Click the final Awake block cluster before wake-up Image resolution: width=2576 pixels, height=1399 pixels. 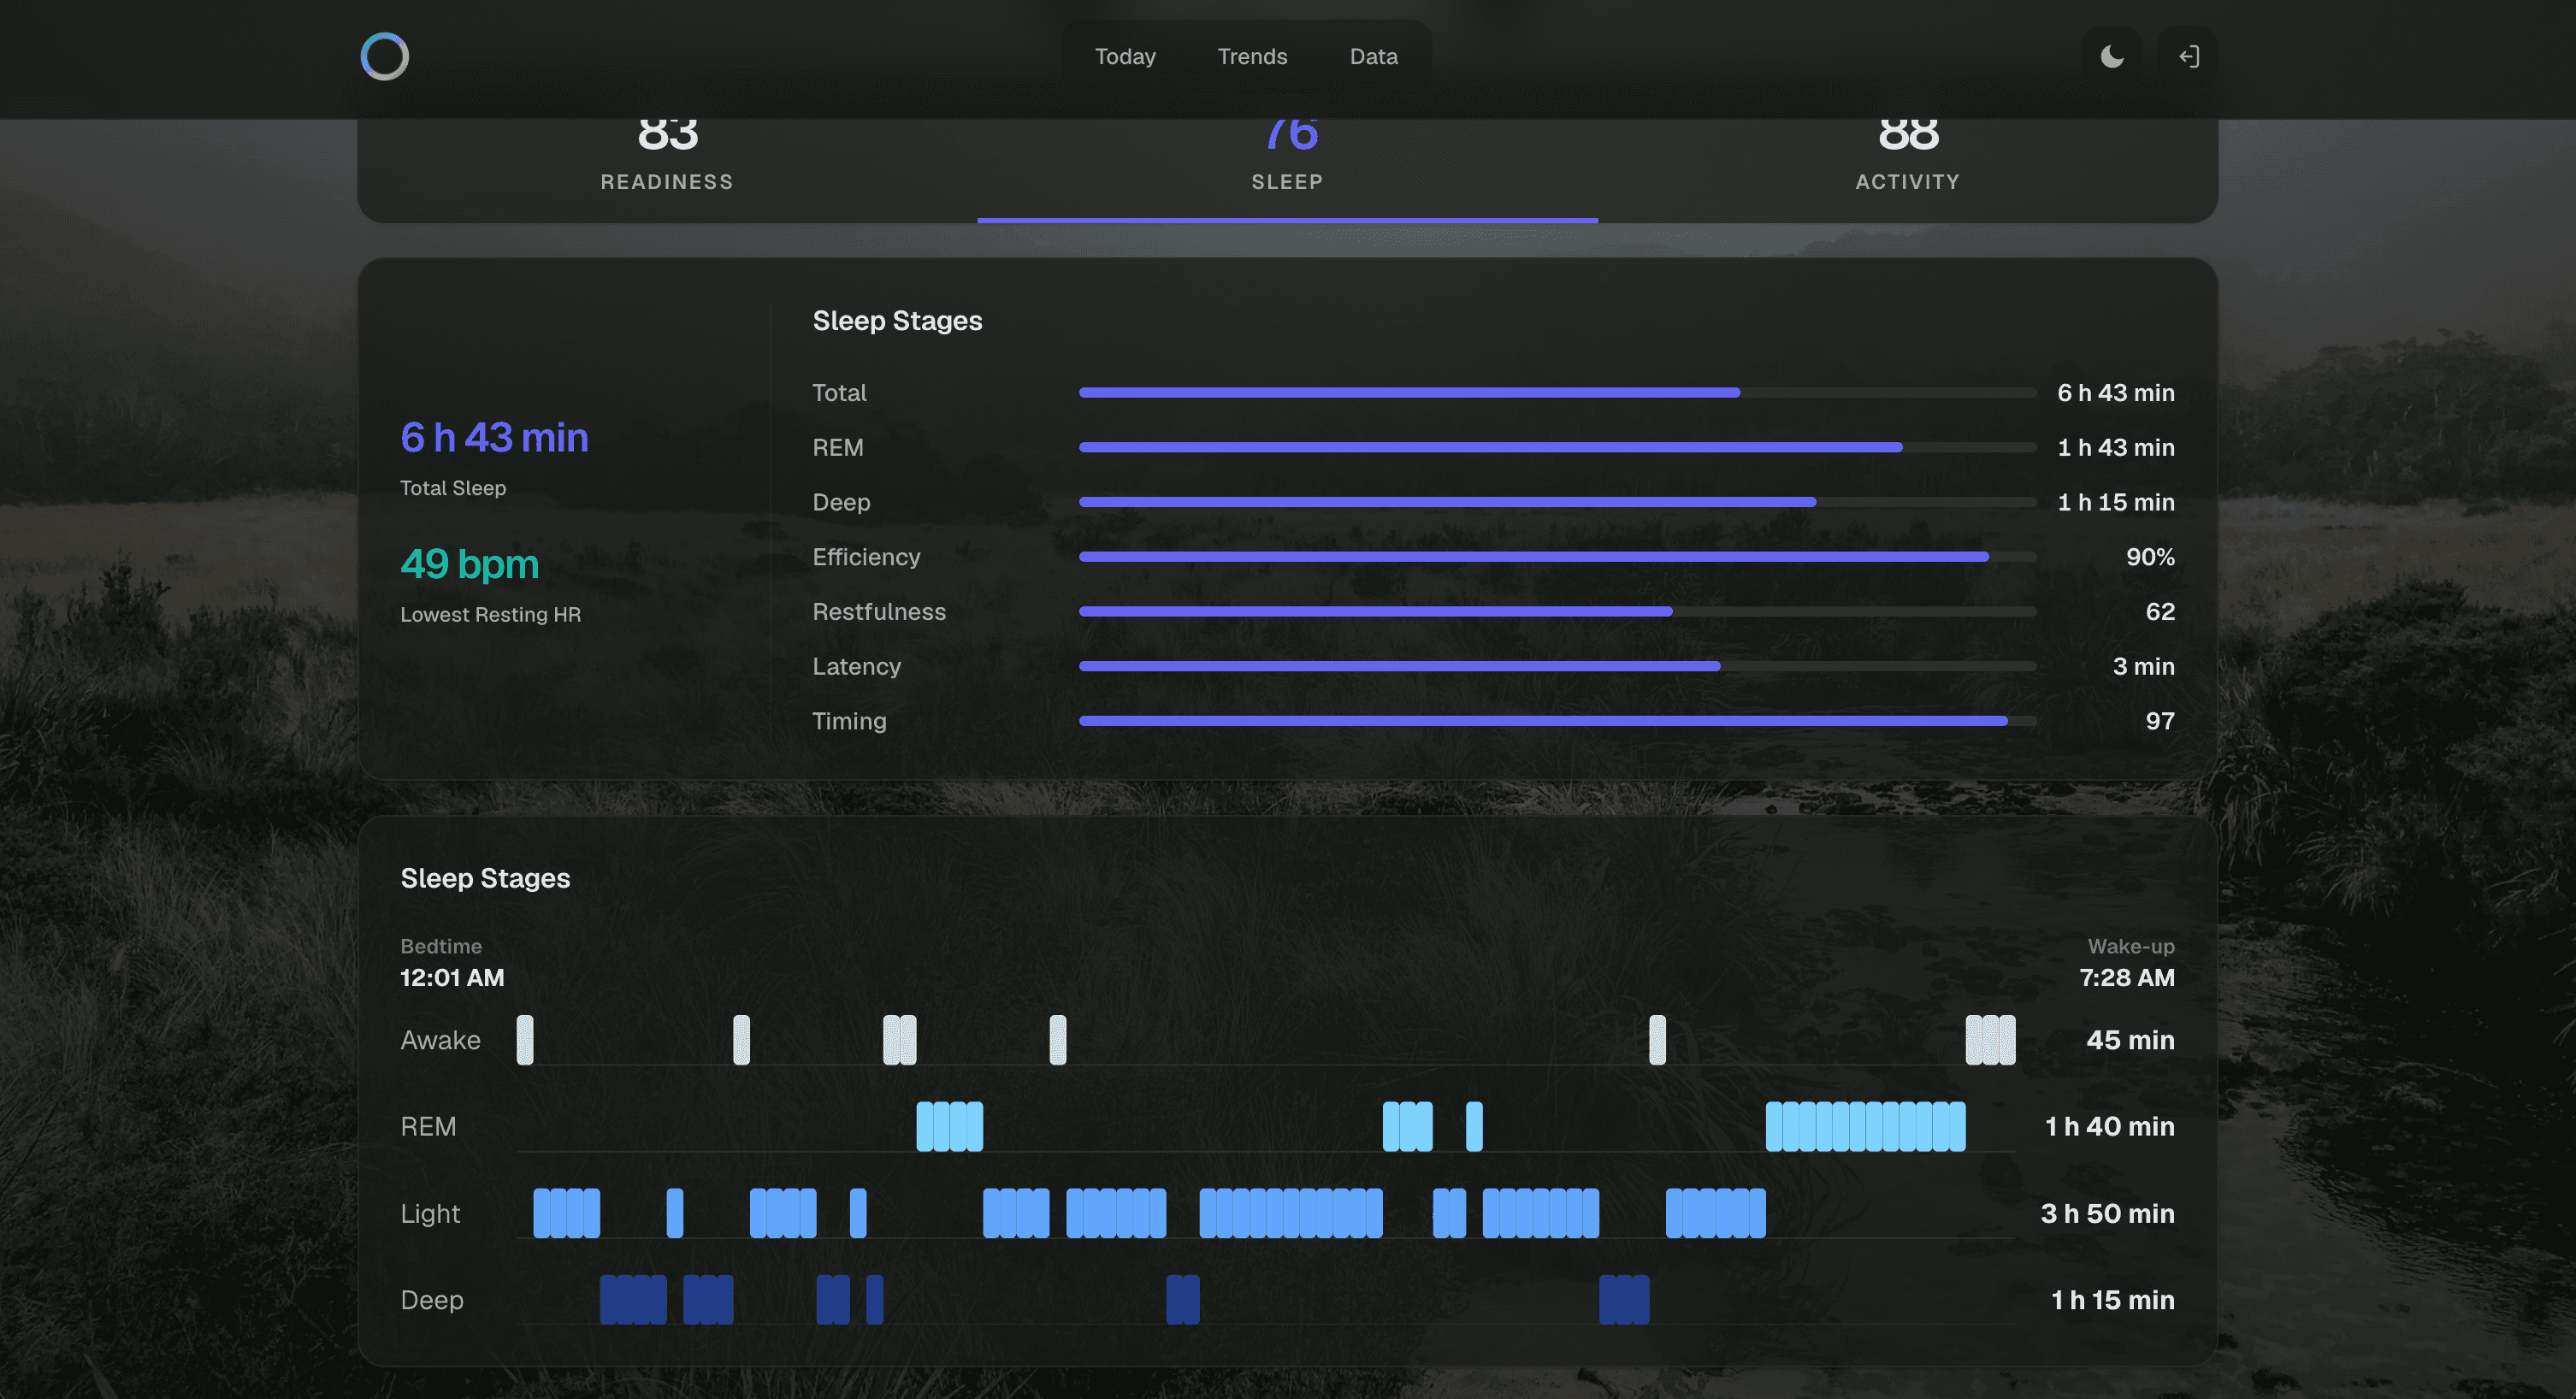[1990, 1040]
